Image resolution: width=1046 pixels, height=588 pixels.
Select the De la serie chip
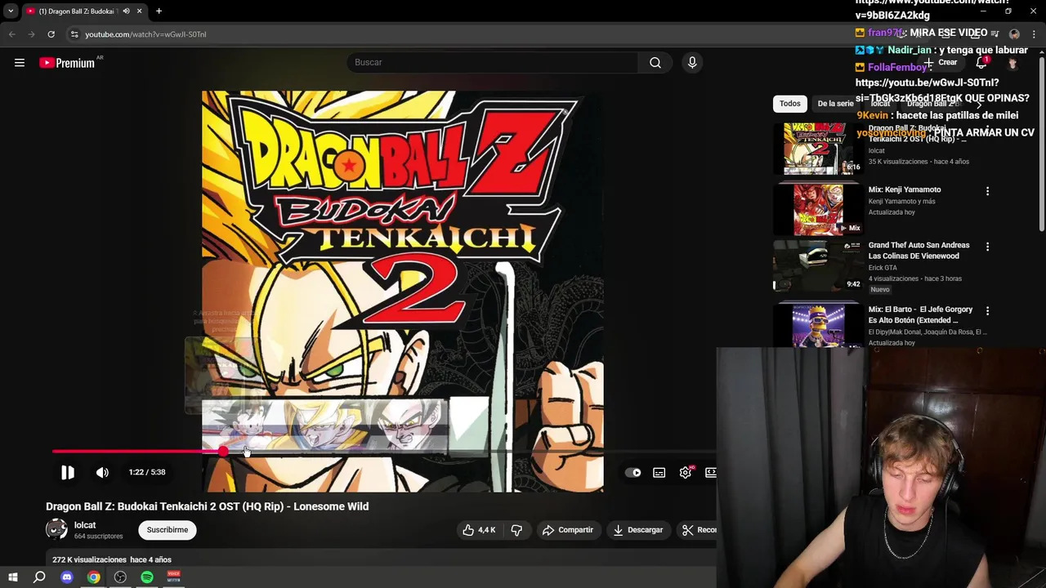pyautogui.click(x=835, y=104)
